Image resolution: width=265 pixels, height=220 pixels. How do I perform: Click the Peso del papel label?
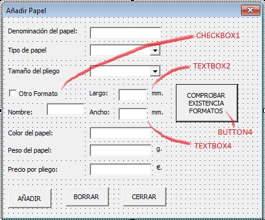(x=30, y=150)
